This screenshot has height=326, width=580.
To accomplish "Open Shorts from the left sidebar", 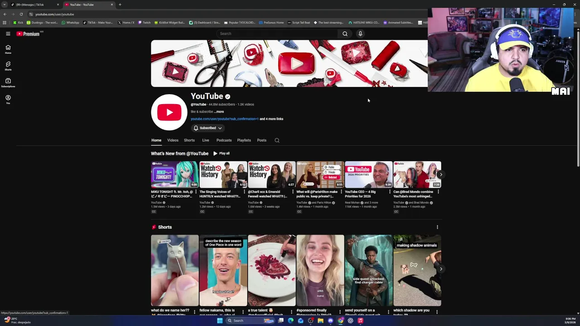I will coord(8,66).
